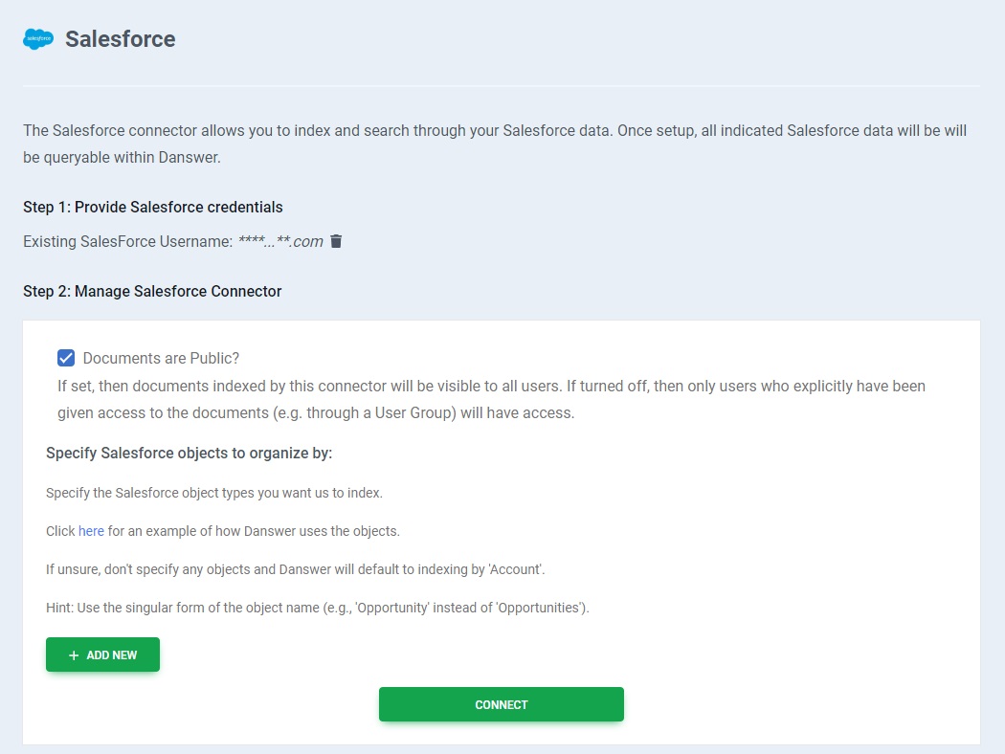
Task: Click the 'If unsure' default Account text
Action: click(295, 569)
